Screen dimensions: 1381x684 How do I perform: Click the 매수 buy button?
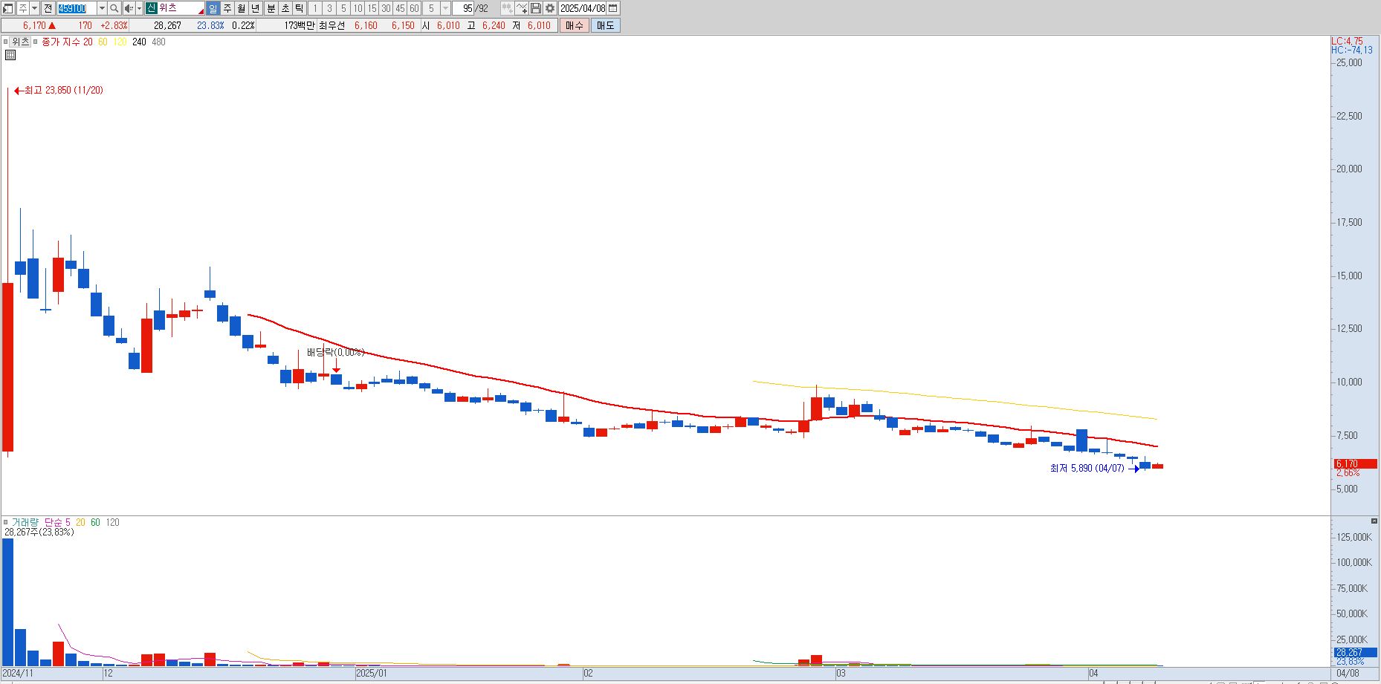[x=574, y=25]
